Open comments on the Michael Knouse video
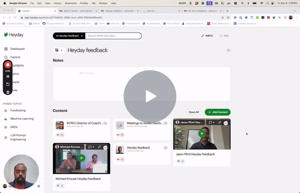The height and width of the screenshot is (193, 300). pos(91,147)
